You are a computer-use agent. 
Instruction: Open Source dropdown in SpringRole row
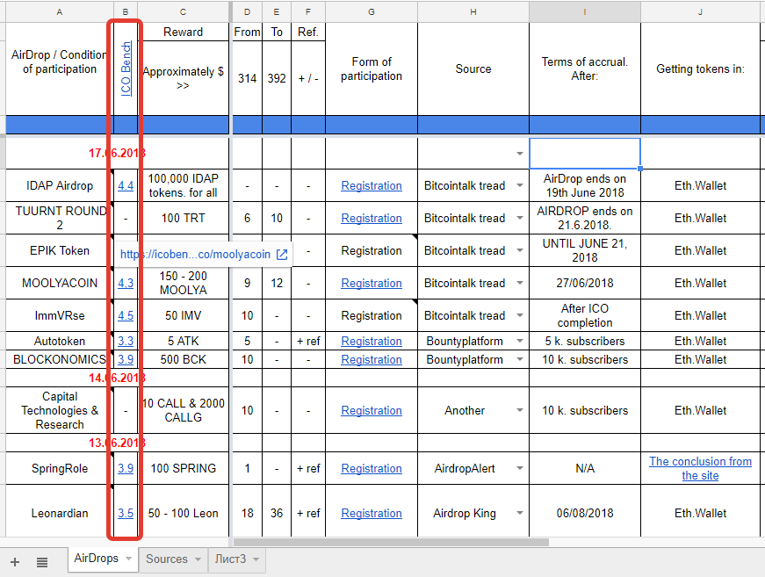pyautogui.click(x=520, y=468)
